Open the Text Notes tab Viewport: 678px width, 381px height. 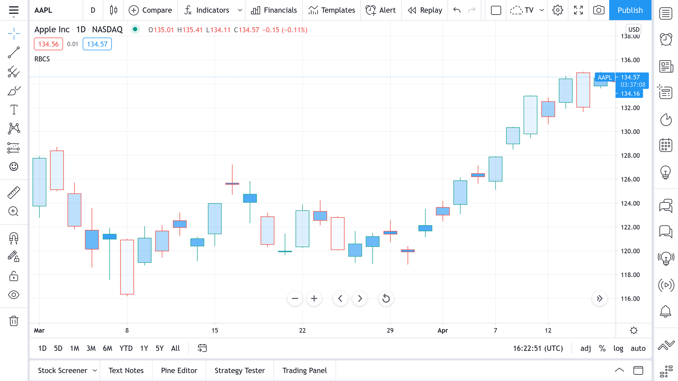[x=126, y=370]
